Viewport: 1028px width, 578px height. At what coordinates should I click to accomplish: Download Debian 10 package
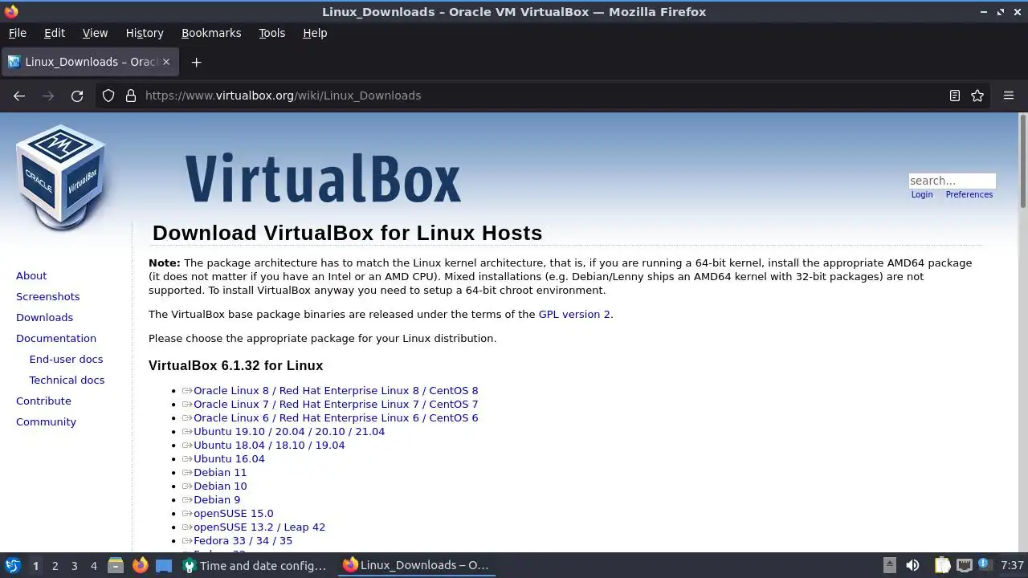220,486
